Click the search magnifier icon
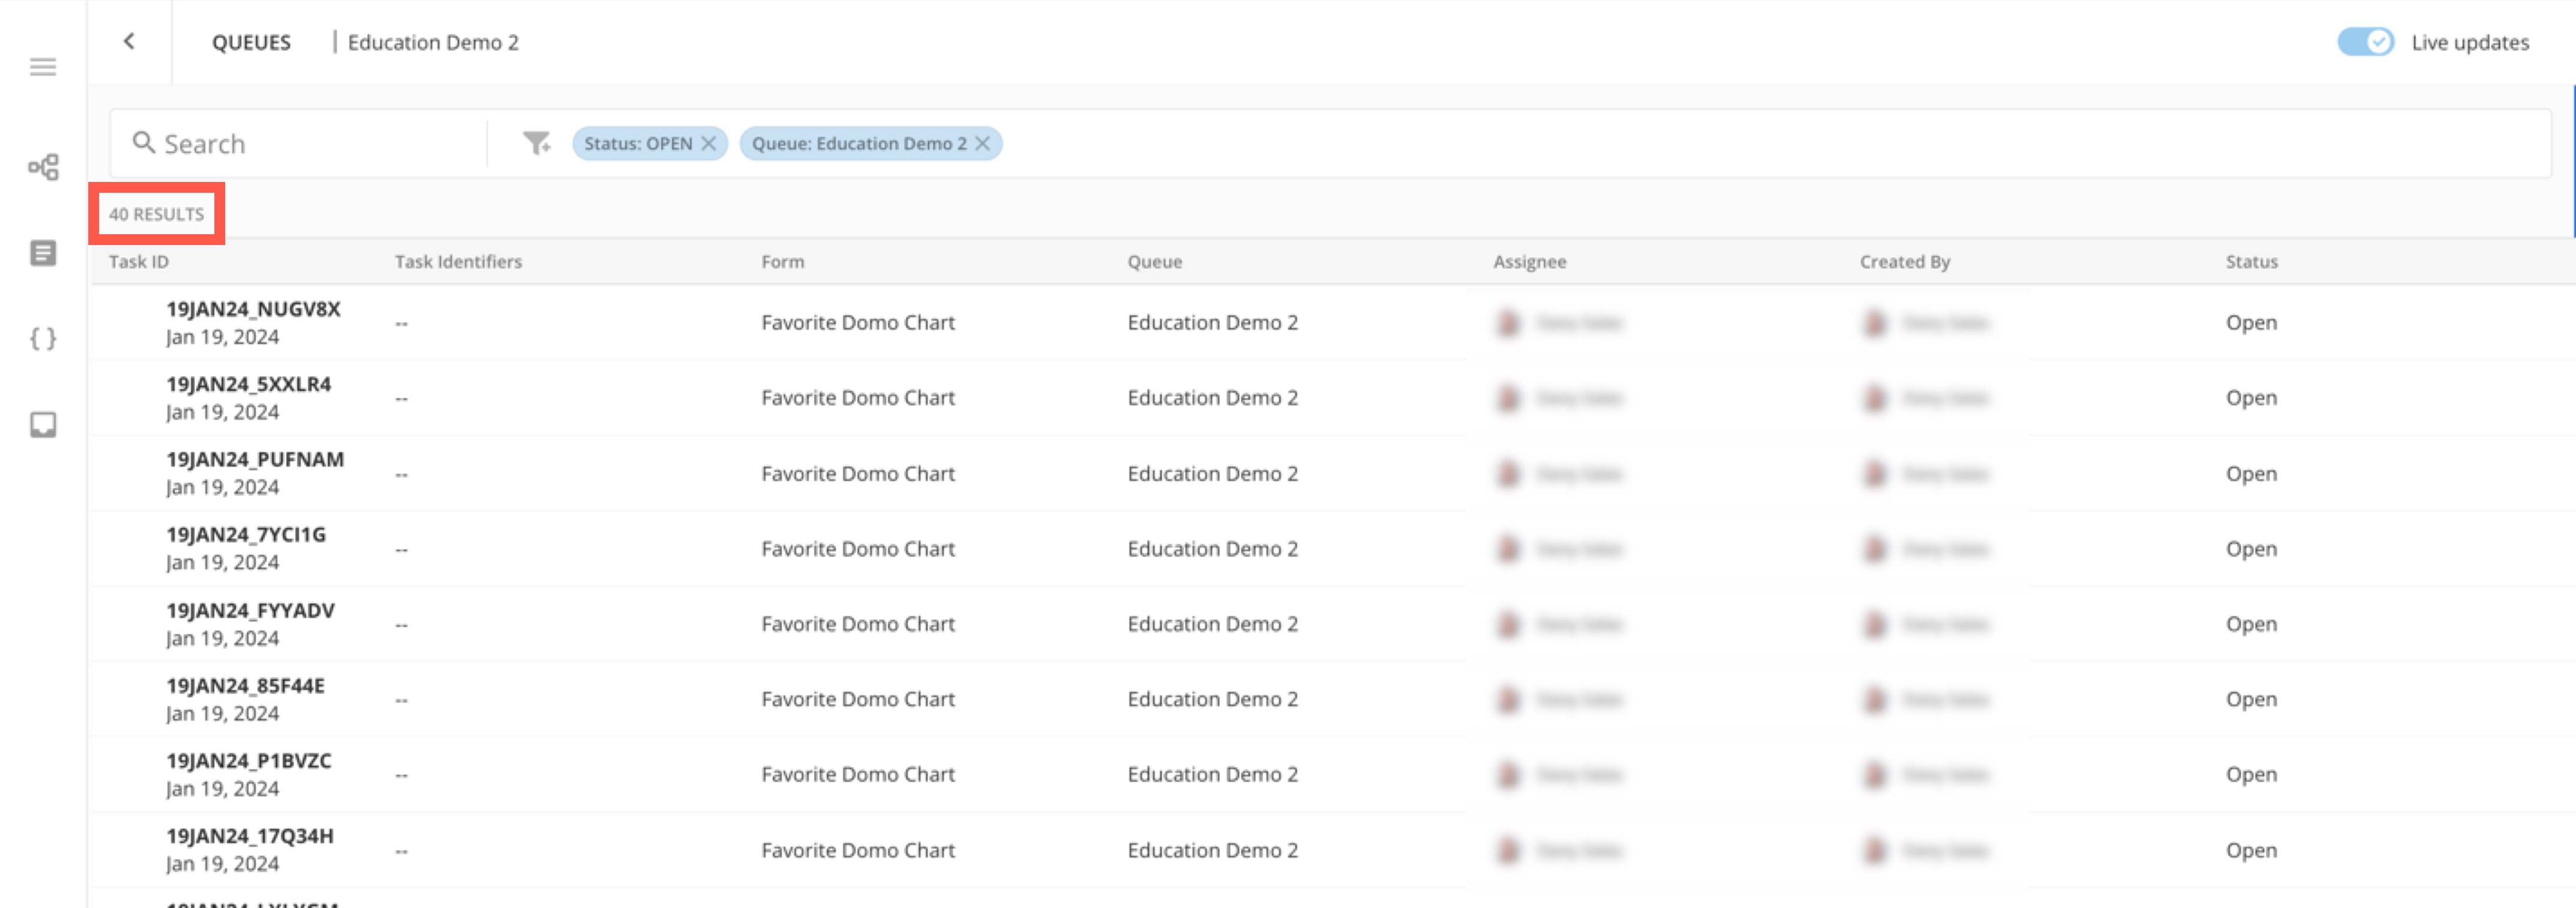Image resolution: width=2576 pixels, height=908 pixels. [x=144, y=143]
